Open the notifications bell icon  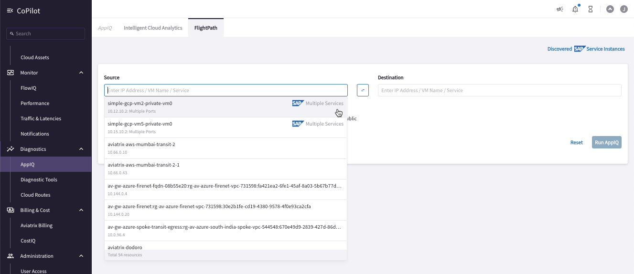point(575,9)
